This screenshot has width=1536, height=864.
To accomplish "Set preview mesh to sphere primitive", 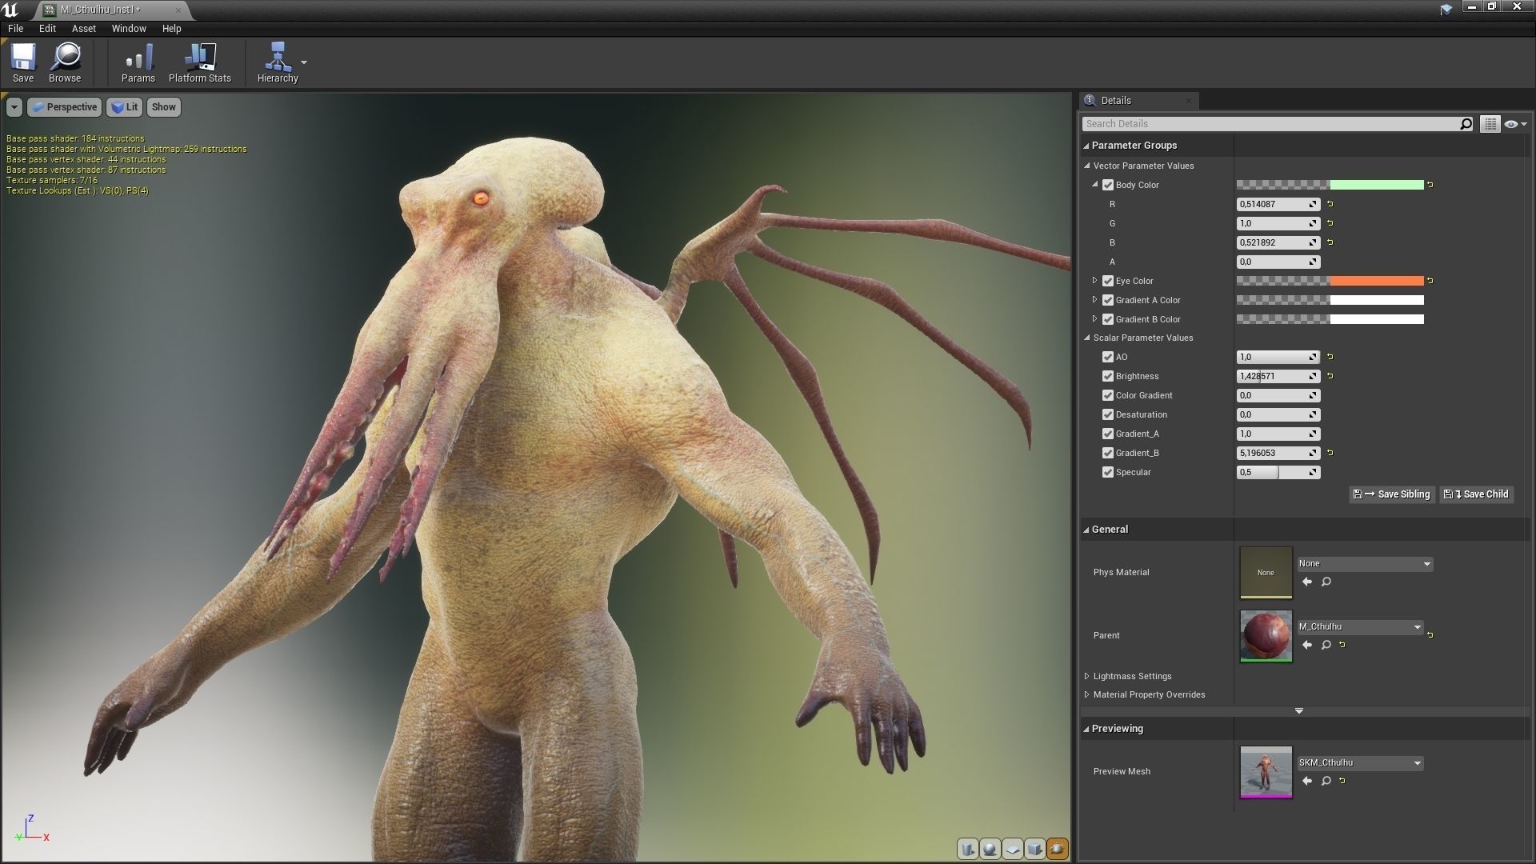I will pos(990,849).
